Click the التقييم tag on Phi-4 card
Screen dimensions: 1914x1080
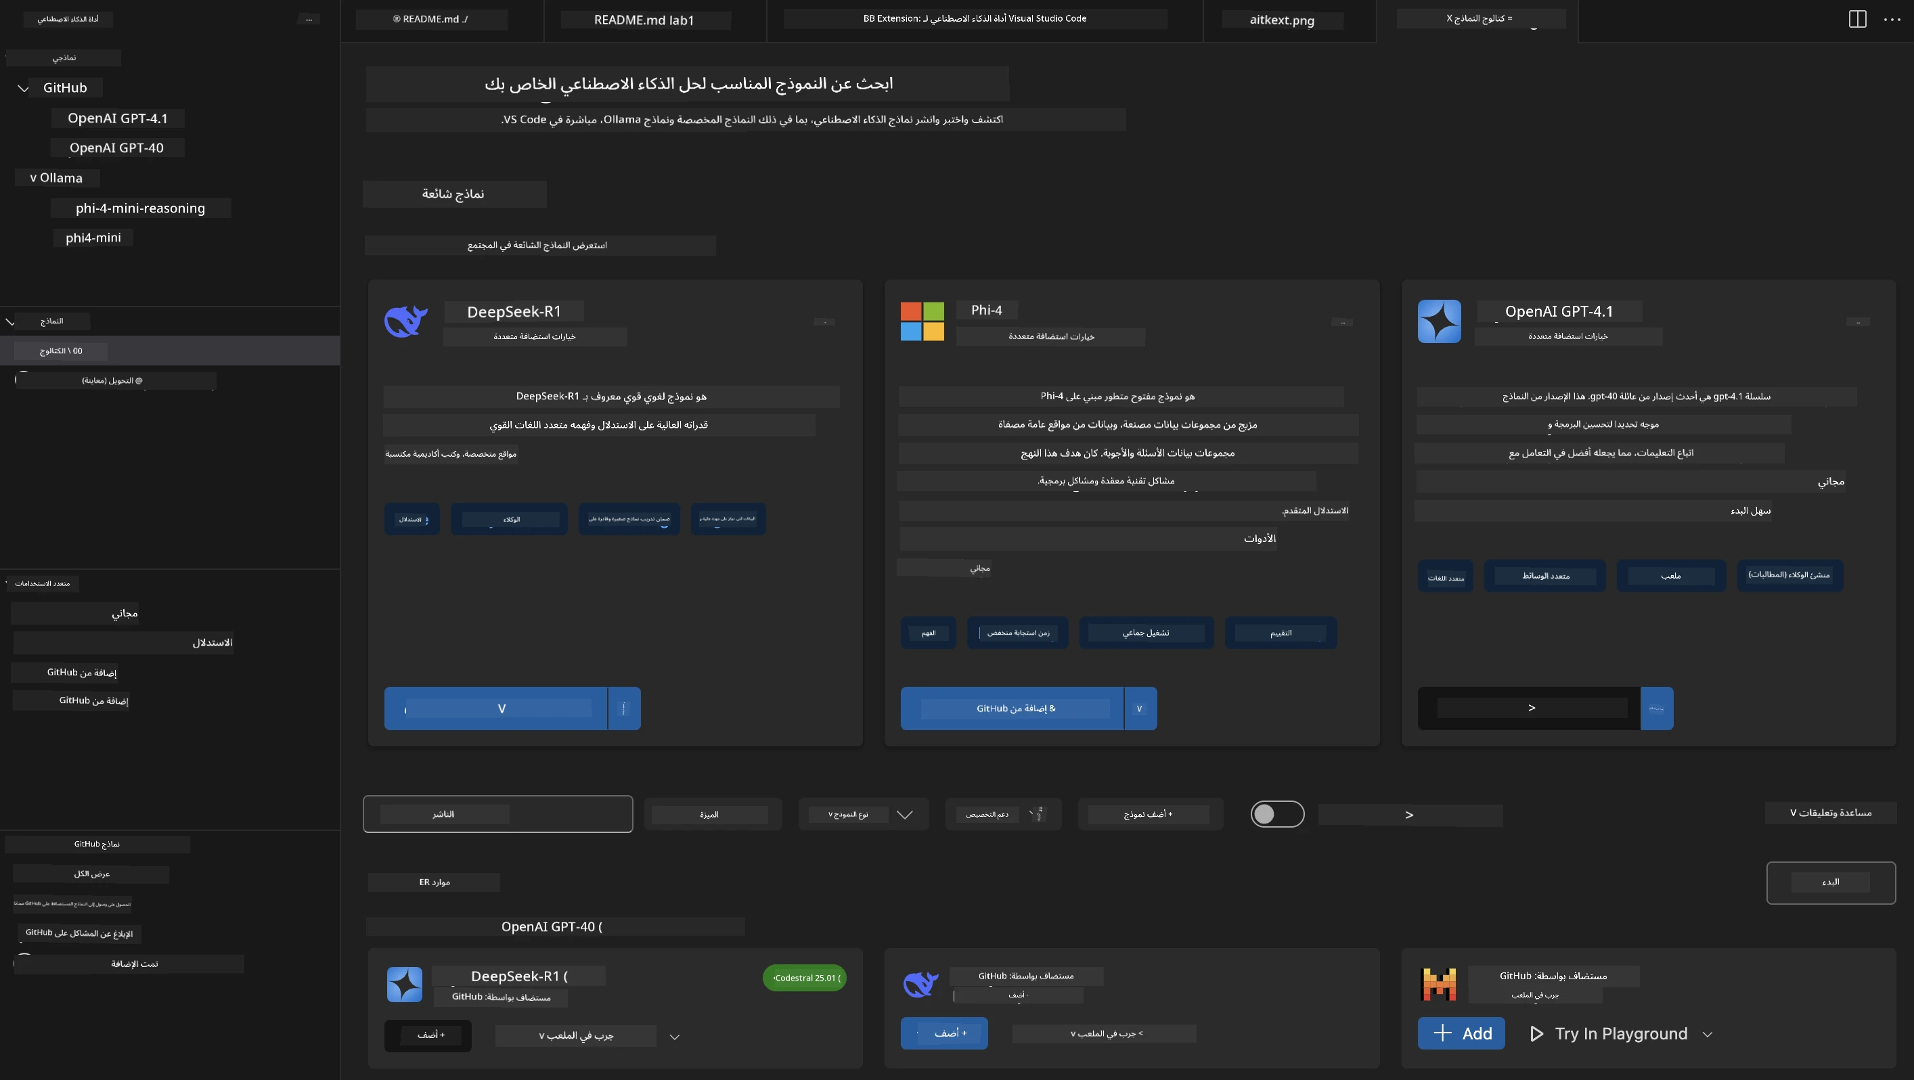[x=1281, y=633]
